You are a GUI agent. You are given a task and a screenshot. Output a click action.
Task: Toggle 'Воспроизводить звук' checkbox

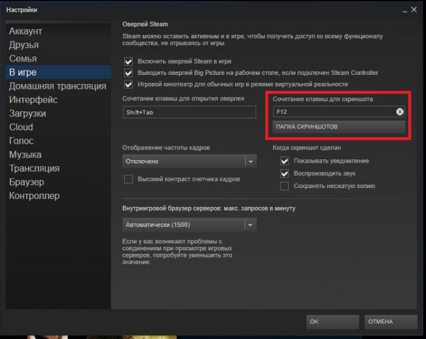(284, 173)
